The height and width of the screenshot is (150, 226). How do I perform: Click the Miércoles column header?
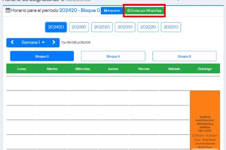82,69
